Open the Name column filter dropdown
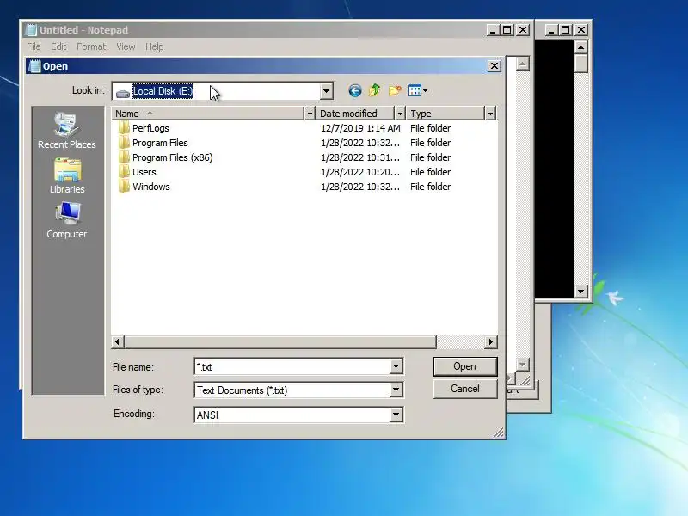This screenshot has width=688, height=516. (310, 114)
